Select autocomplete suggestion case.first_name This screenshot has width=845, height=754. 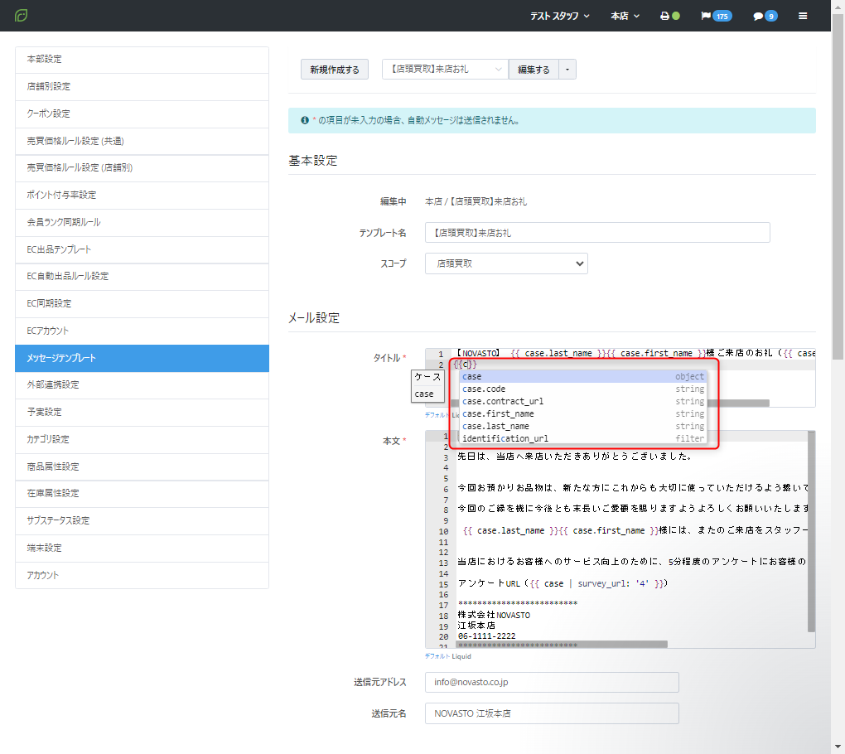tap(582, 414)
